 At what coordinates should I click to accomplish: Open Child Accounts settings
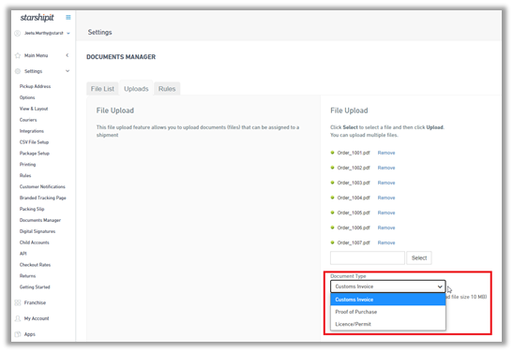pos(35,242)
